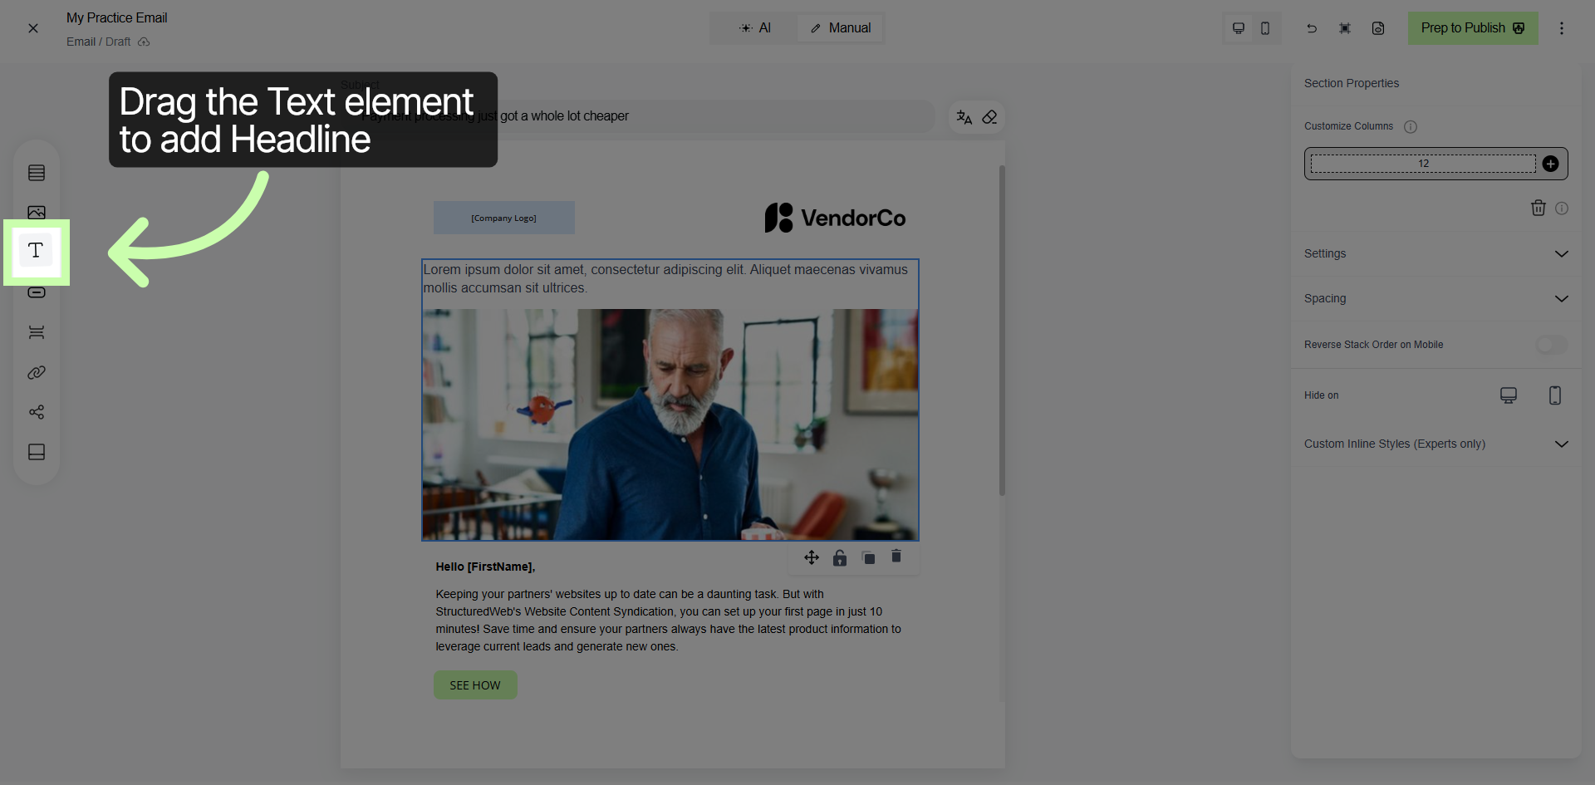Add a column with the plus icon
1595x785 pixels.
click(1550, 164)
